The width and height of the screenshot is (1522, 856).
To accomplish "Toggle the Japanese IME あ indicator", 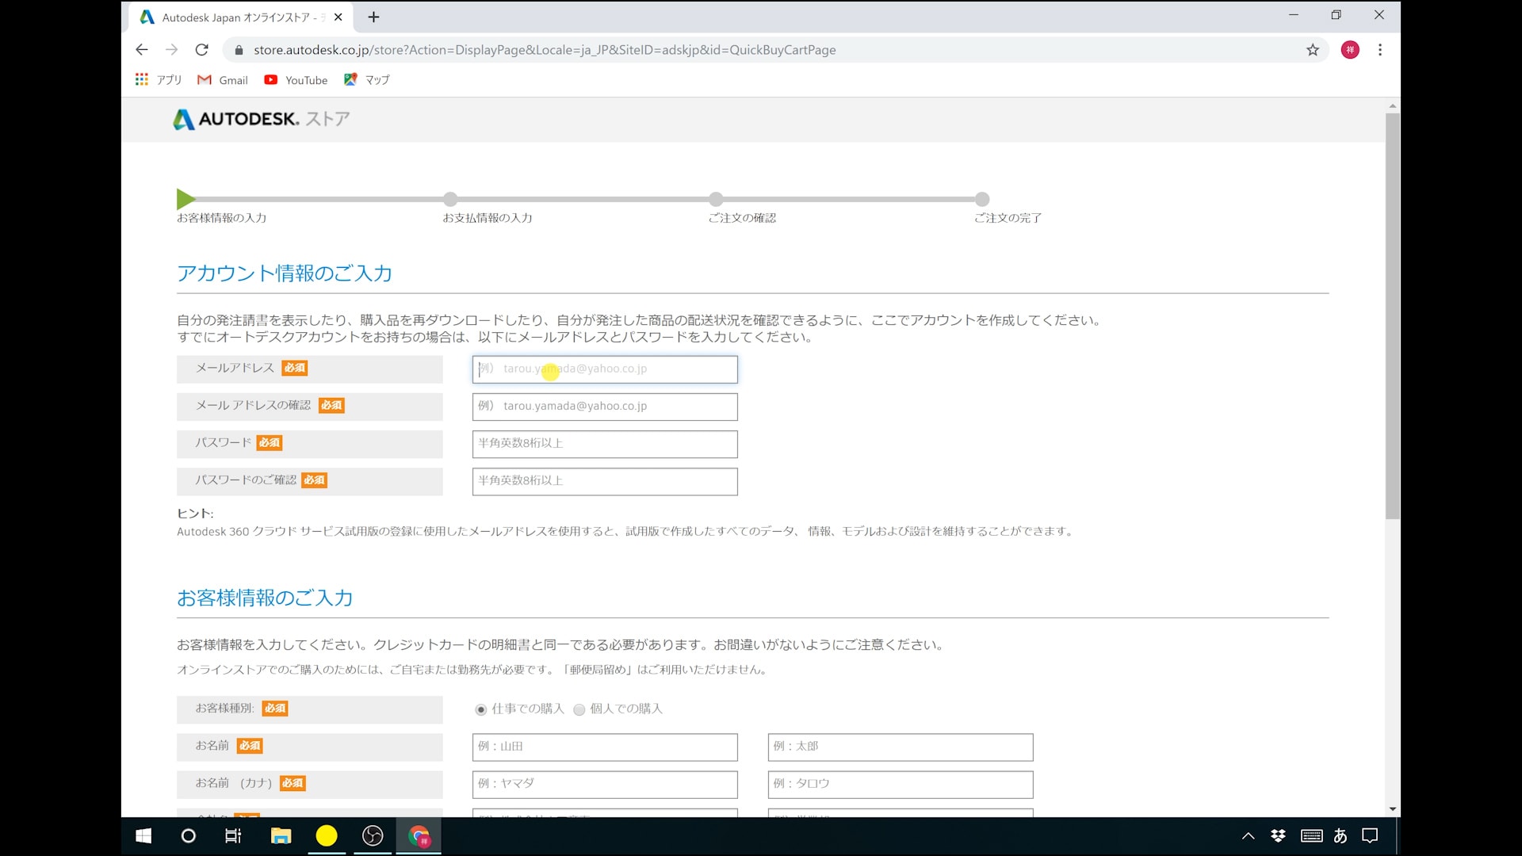I will 1340,835.
